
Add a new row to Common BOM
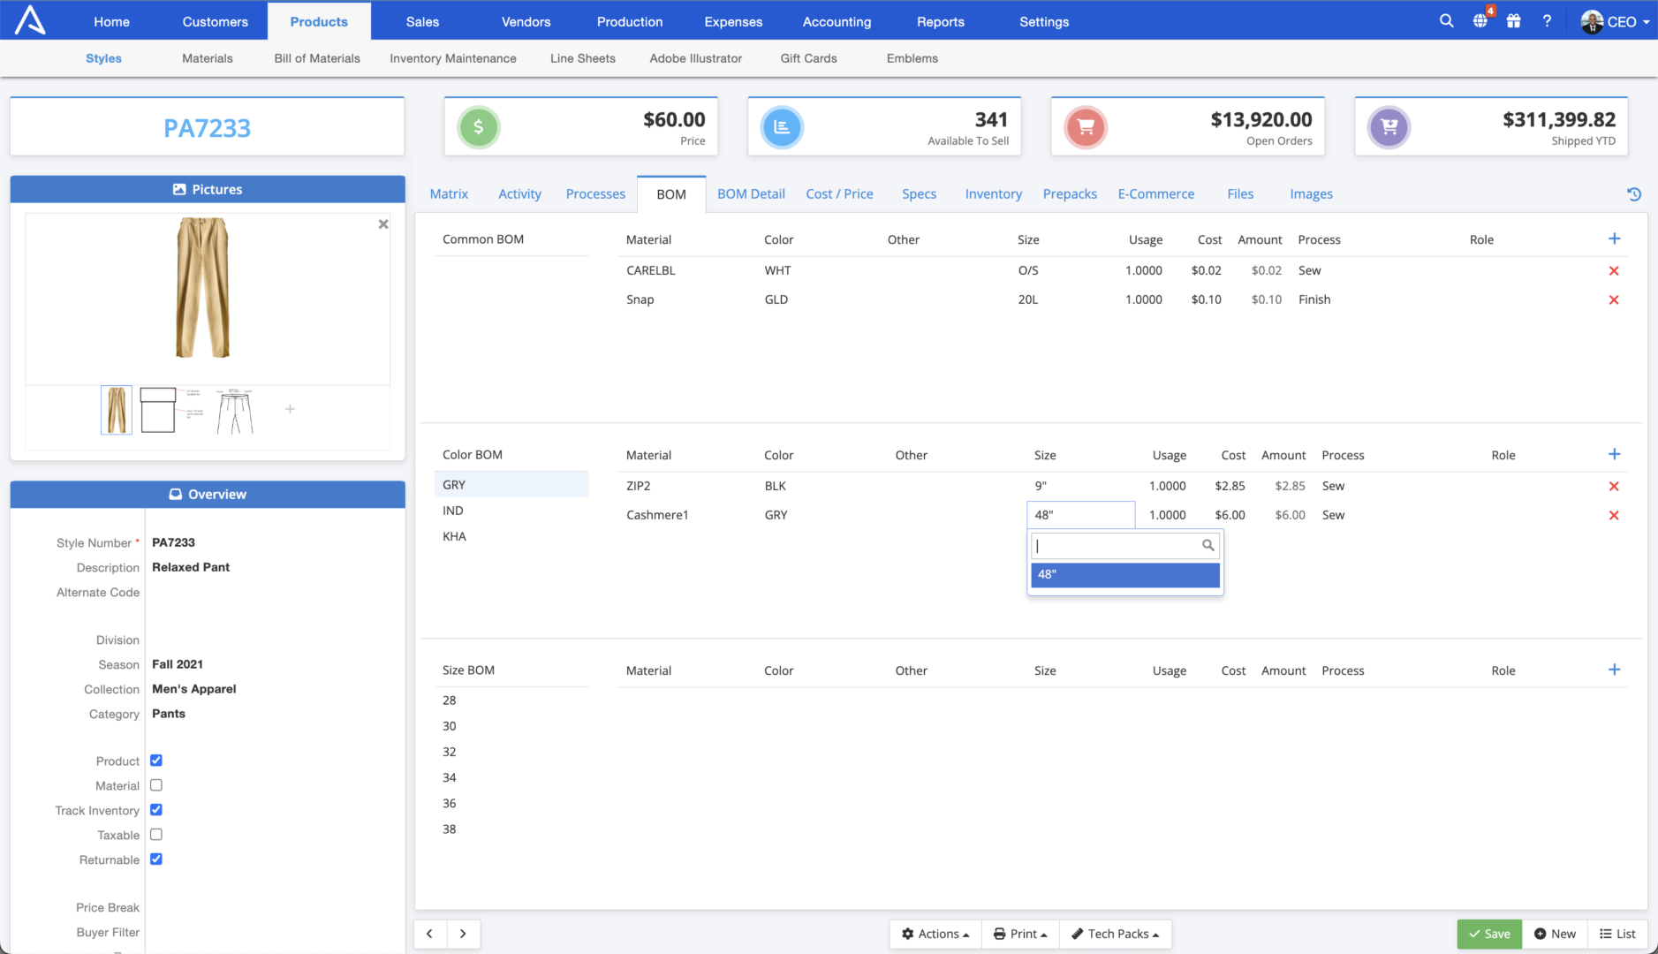click(x=1615, y=238)
